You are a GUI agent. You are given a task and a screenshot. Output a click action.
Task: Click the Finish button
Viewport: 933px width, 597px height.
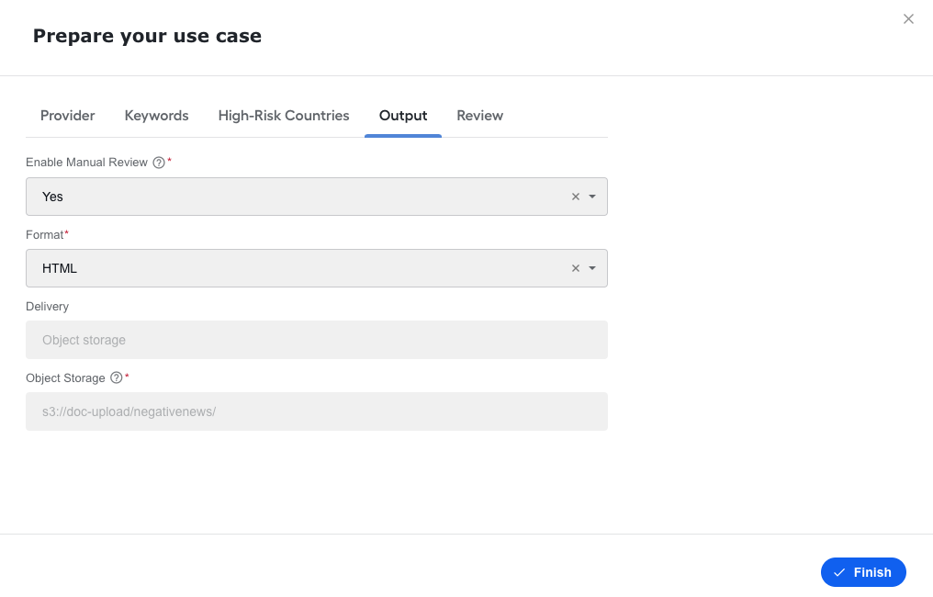863,572
